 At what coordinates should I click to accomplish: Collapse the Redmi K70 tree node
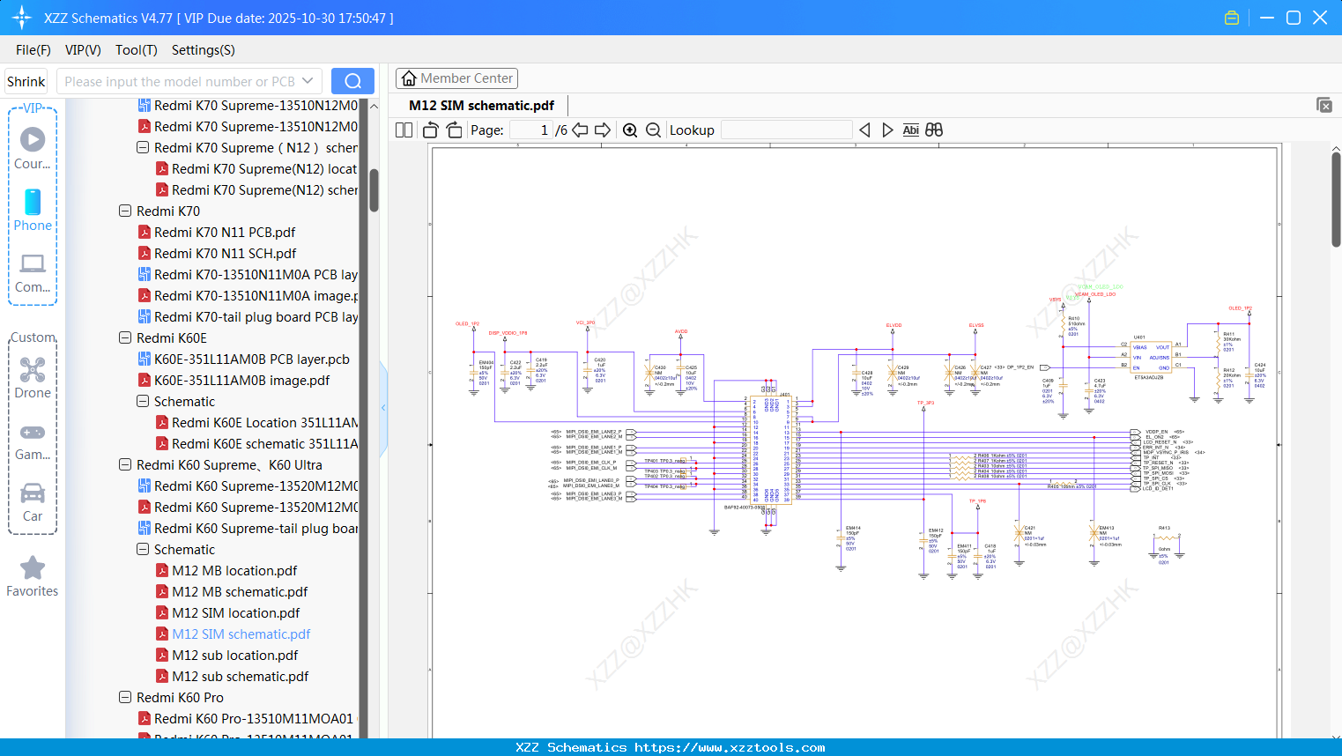pyautogui.click(x=124, y=211)
